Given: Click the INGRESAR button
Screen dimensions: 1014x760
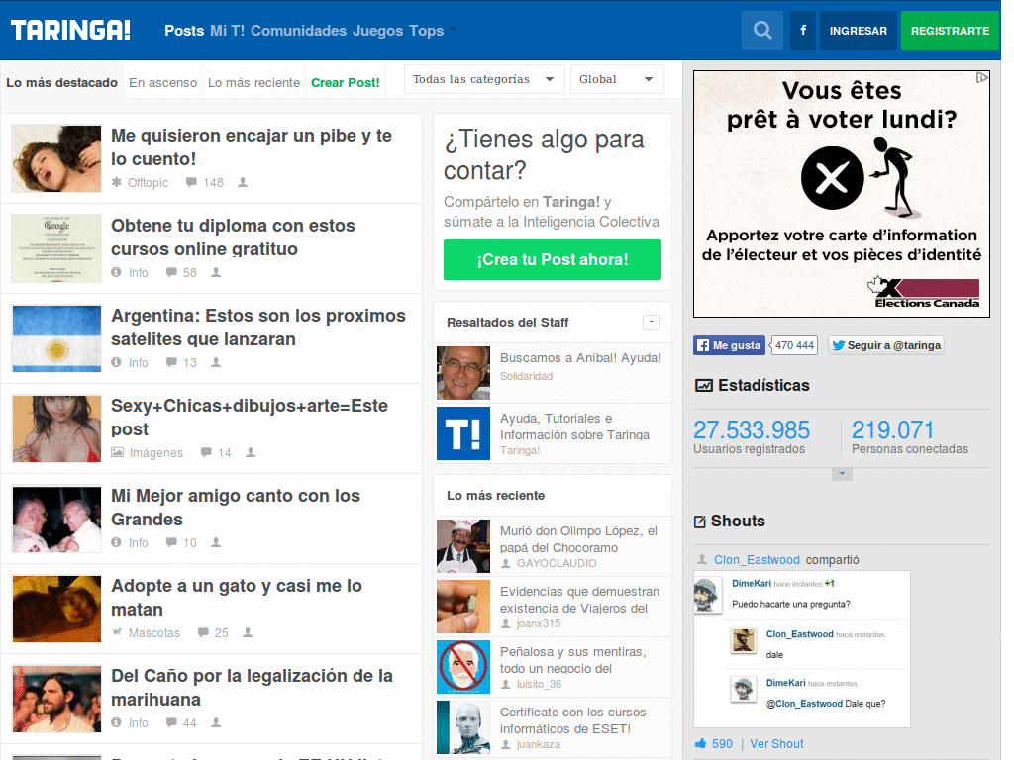Looking at the screenshot, I should pos(859,31).
